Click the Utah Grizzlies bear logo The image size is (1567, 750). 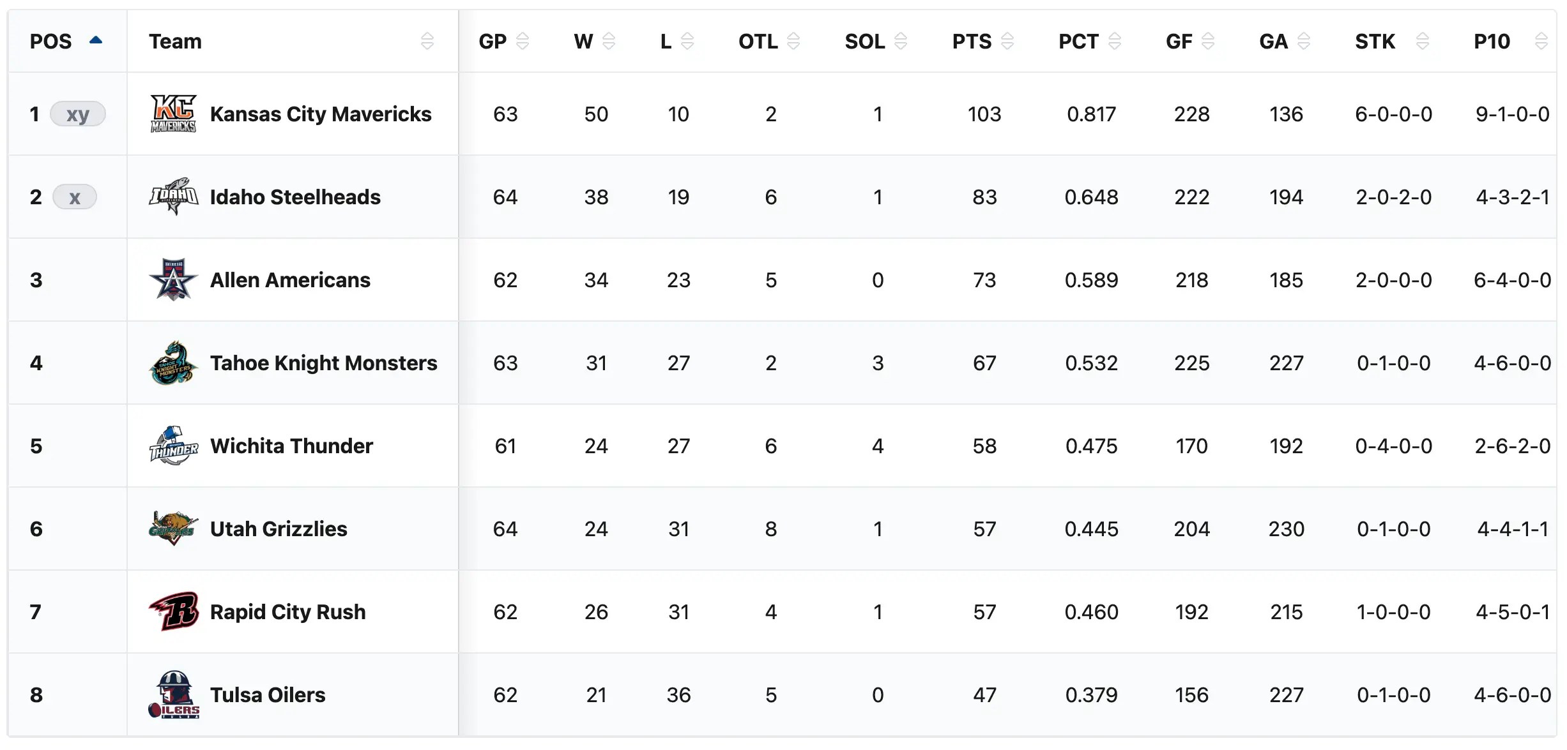173,529
